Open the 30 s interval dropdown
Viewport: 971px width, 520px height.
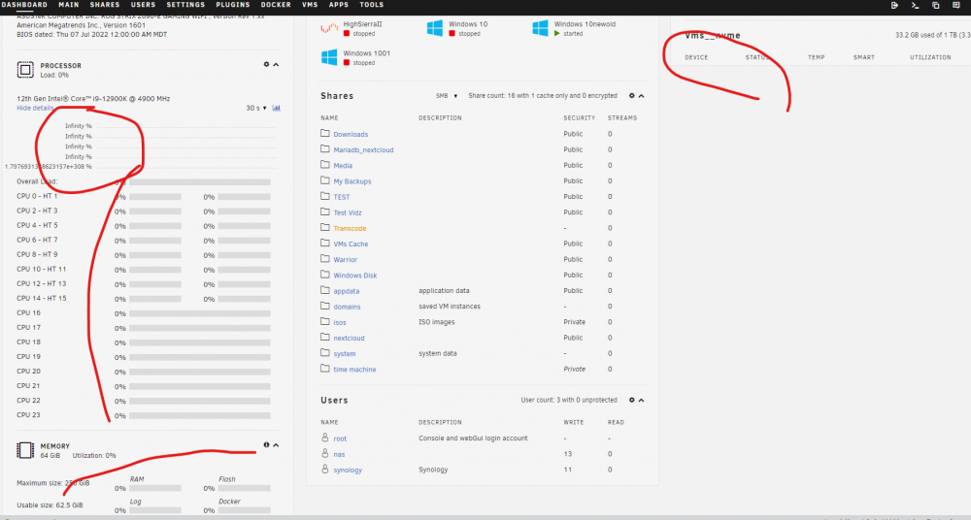point(256,108)
